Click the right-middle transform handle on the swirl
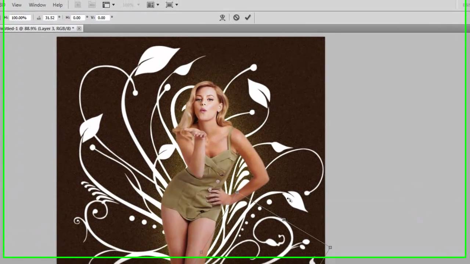 (284, 220)
